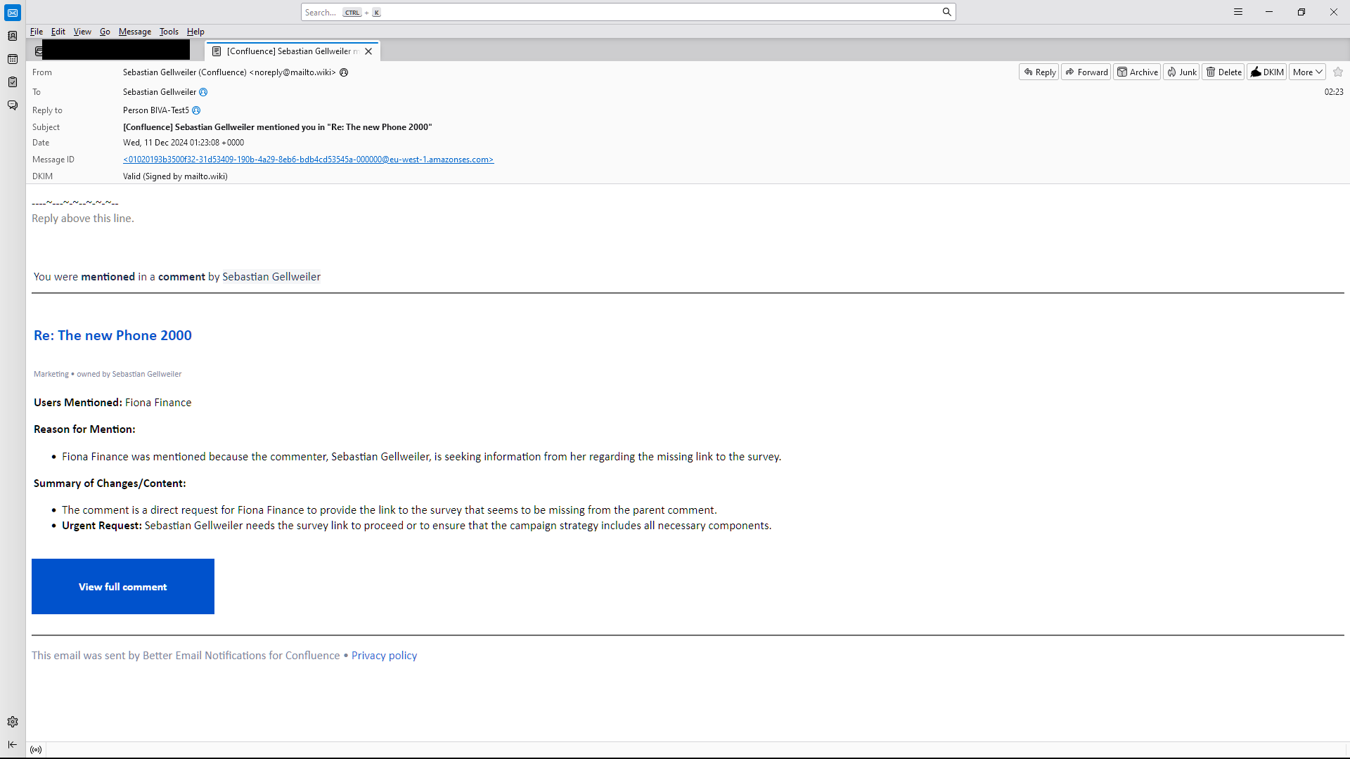Open the Privacy policy link

[x=384, y=655]
